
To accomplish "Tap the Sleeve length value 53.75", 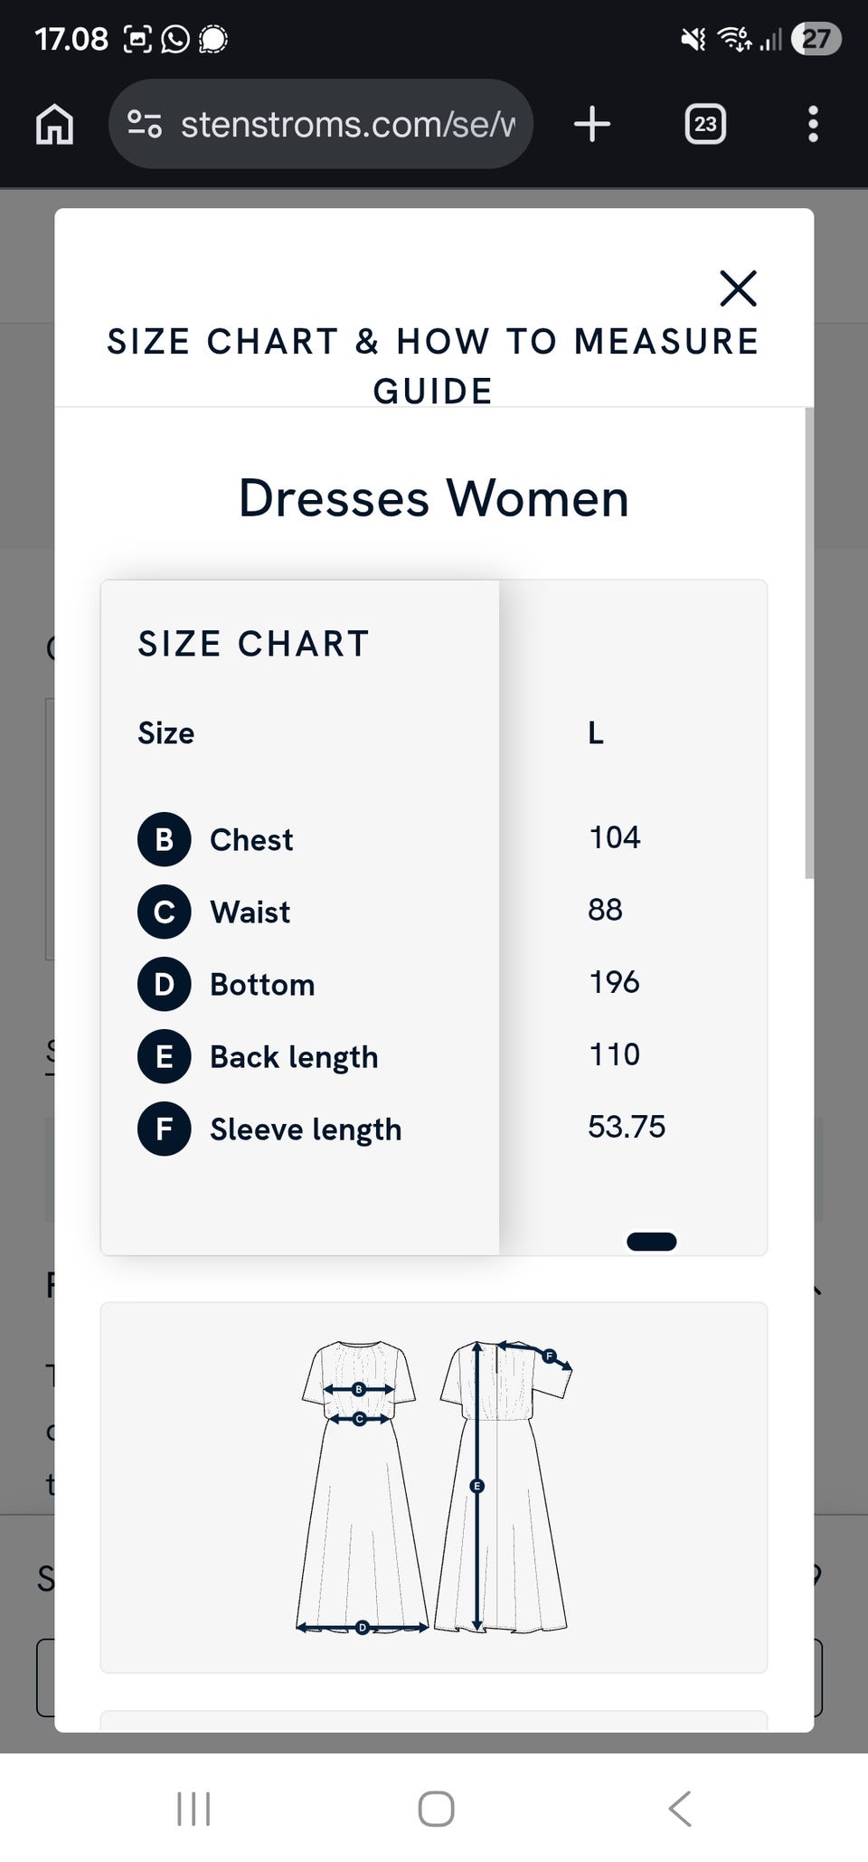I will [x=627, y=1127].
